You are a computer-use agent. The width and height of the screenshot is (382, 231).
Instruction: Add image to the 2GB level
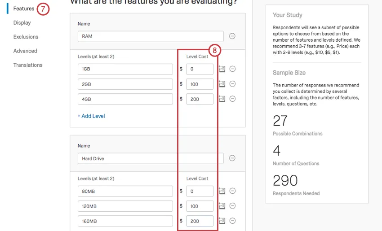(222, 84)
